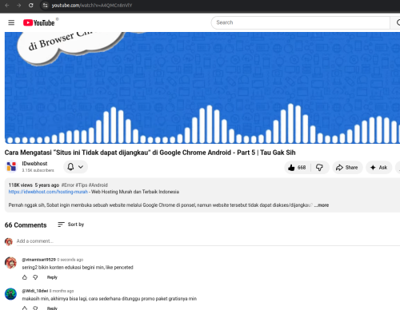Like the video with 668 likes
The width and height of the screenshot is (400, 310).
pos(297,168)
